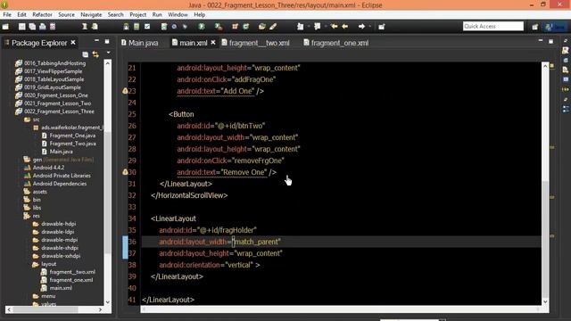571x321 pixels.
Task: Go to Last Edit Location arrow
Action: (334, 27)
